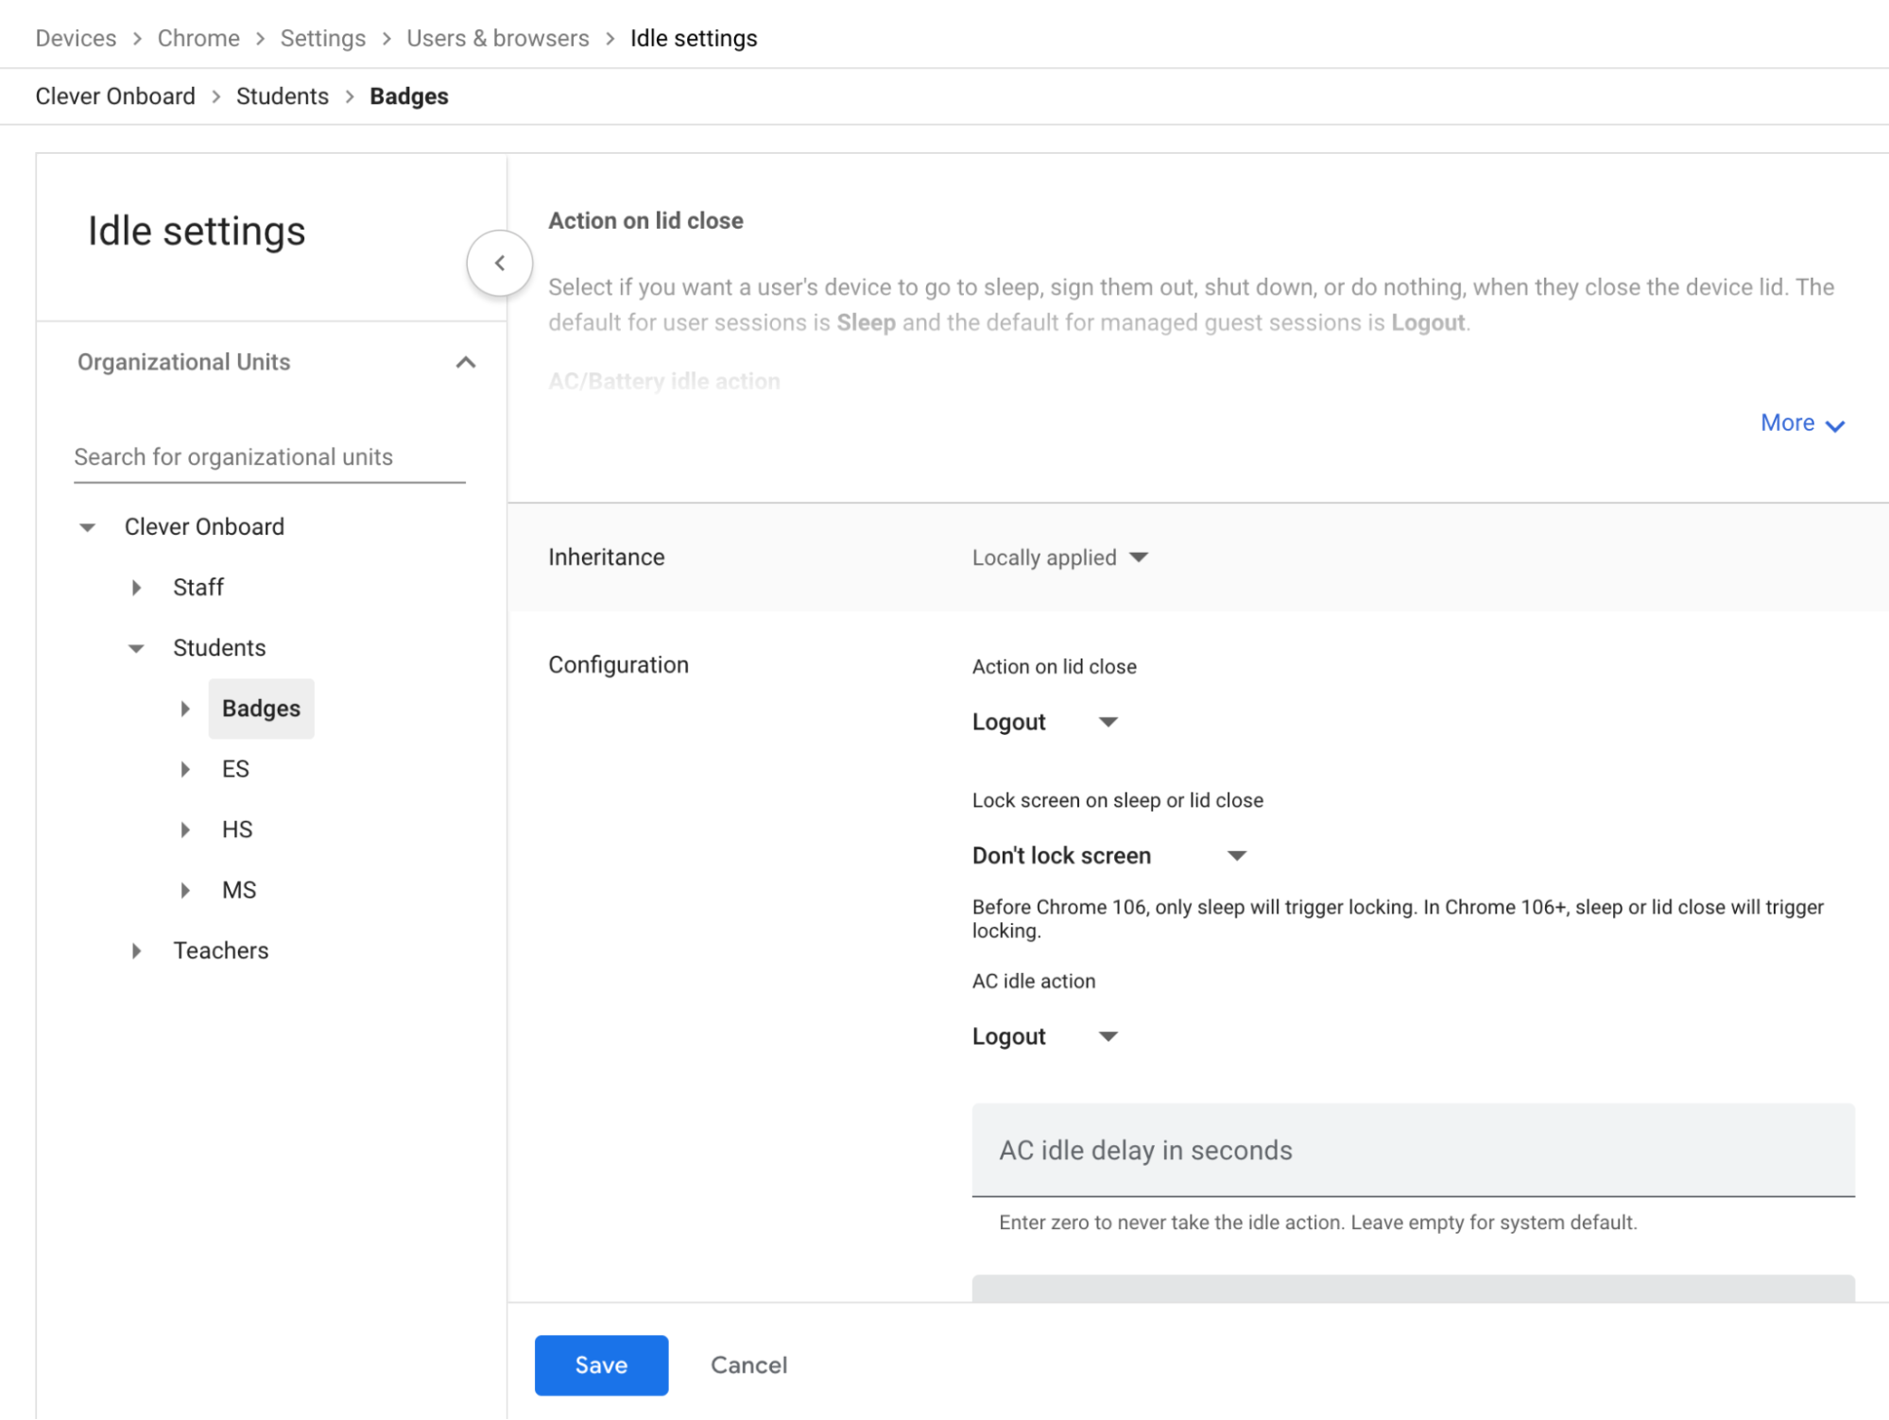Image resolution: width=1889 pixels, height=1420 pixels.
Task: Expand the Staff organizational unit
Action: [x=137, y=587]
